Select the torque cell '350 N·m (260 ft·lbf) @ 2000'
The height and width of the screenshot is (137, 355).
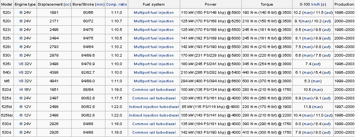click(267, 98)
